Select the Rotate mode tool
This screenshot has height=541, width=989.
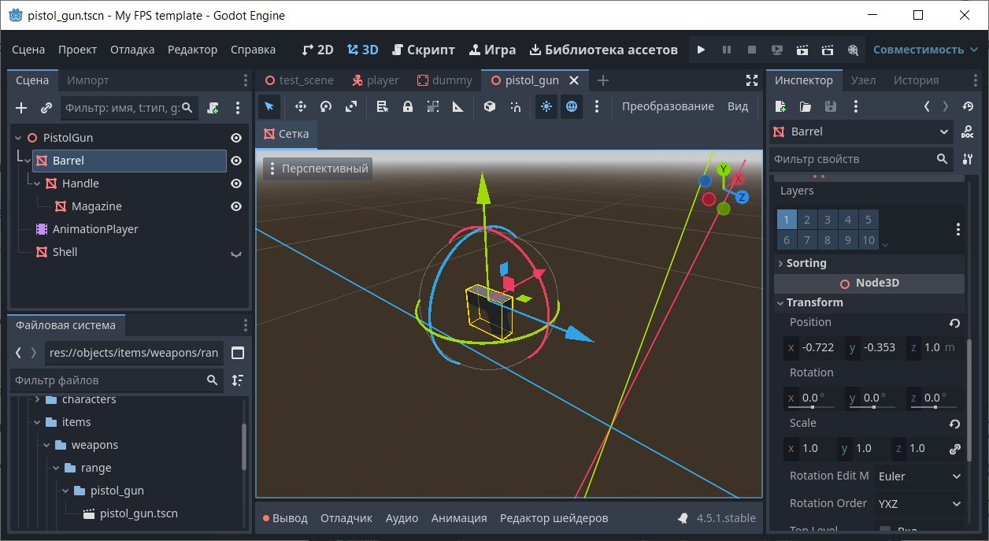(326, 106)
